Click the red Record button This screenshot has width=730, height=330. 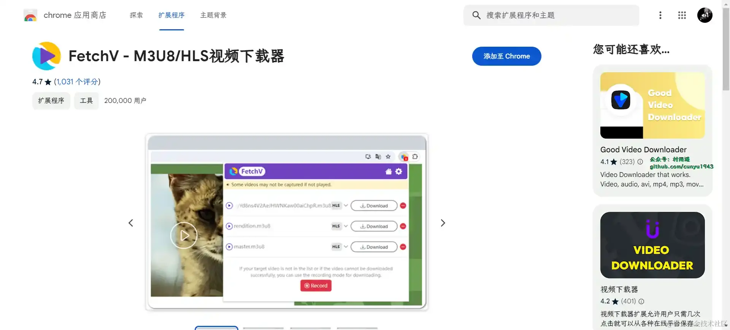(x=316, y=286)
